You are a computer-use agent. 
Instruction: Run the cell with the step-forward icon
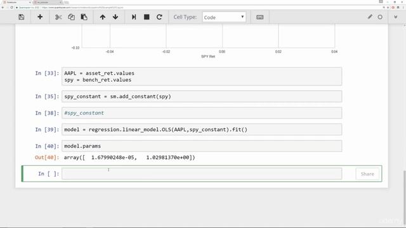click(x=134, y=17)
